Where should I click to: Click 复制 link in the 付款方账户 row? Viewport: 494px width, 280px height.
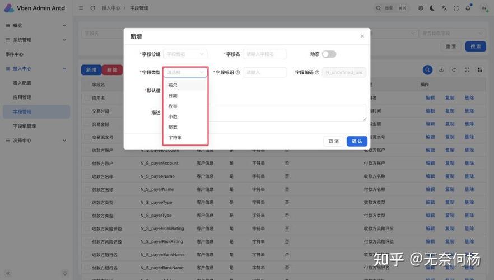pos(450,163)
